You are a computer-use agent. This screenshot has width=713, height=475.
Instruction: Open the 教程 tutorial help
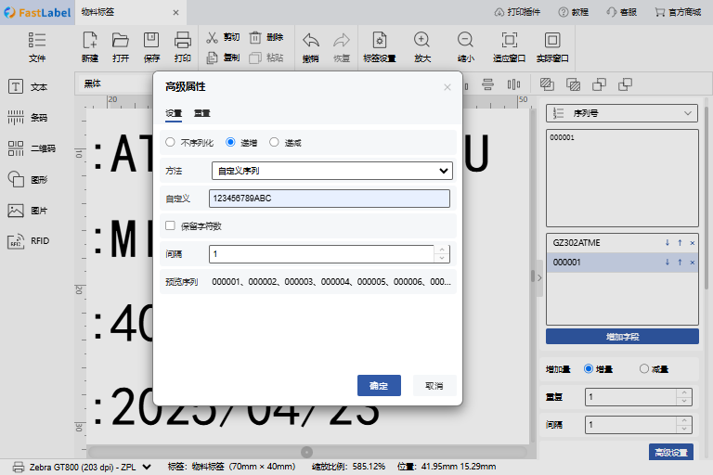[x=574, y=12]
